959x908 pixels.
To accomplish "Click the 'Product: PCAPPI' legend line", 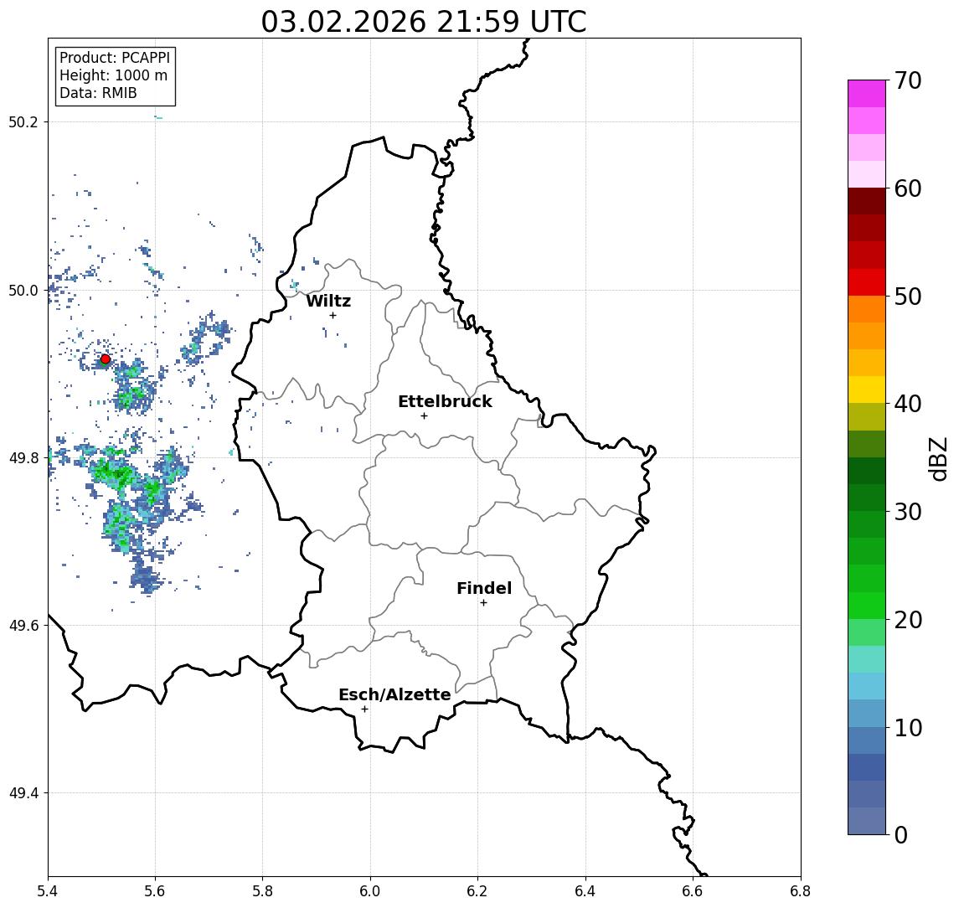I will (x=115, y=58).
